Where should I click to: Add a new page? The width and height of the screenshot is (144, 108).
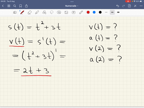click(x=129, y=6)
